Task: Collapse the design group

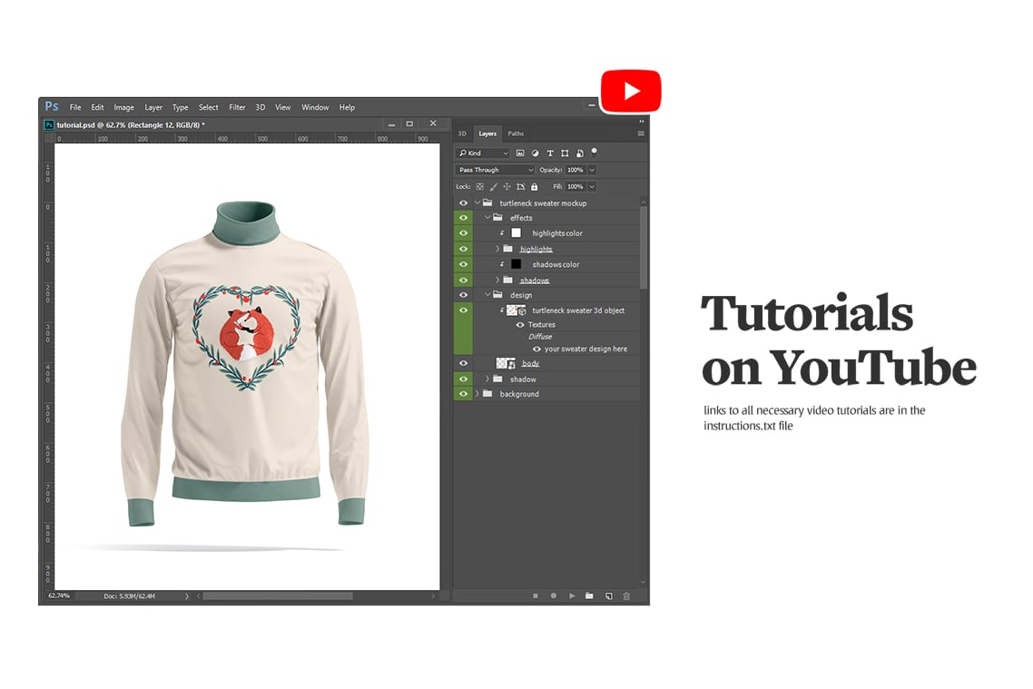Action: pos(488,293)
